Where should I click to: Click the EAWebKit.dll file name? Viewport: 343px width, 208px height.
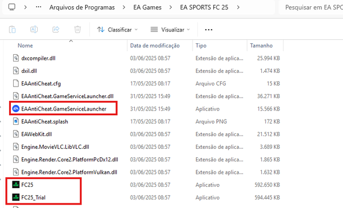click(x=37, y=134)
